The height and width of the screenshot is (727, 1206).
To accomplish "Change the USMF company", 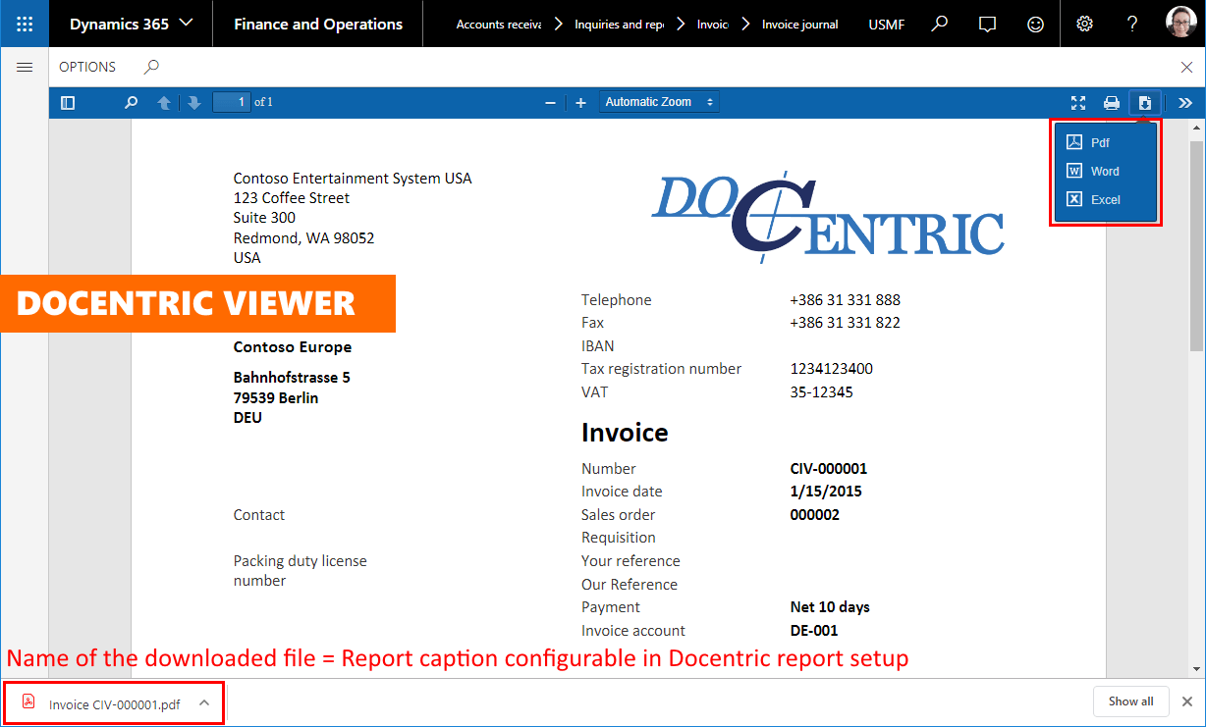I will tap(886, 25).
